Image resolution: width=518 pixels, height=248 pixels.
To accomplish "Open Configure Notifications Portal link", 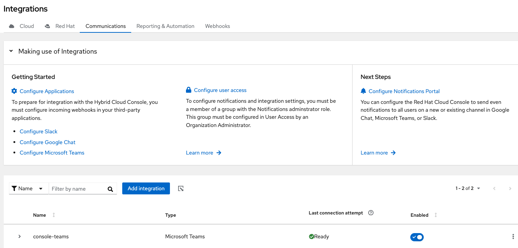I will click(x=404, y=91).
